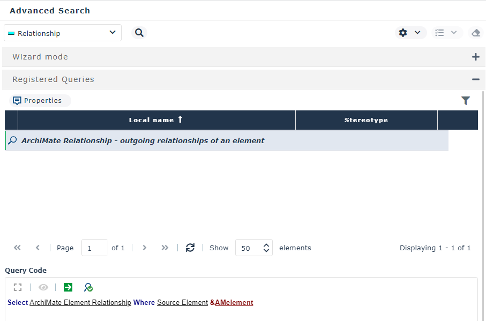Click the magnifier search button
This screenshot has height=321, width=486.
pyautogui.click(x=139, y=33)
